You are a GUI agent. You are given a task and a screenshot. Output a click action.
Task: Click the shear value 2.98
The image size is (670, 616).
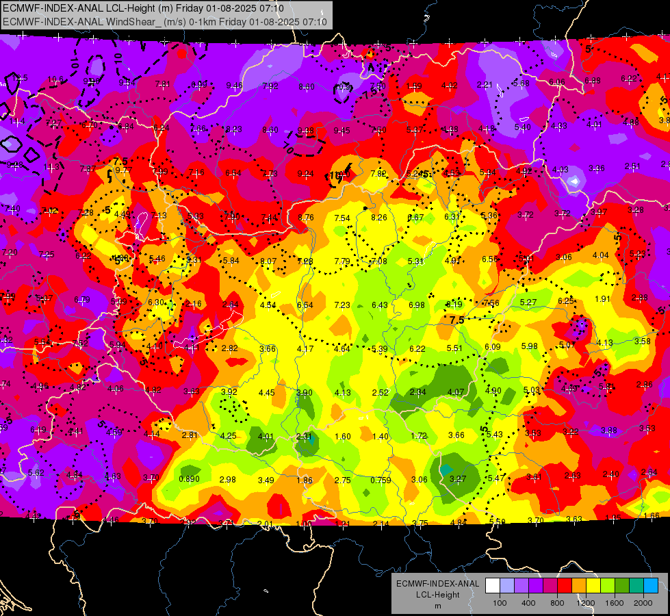click(227, 480)
